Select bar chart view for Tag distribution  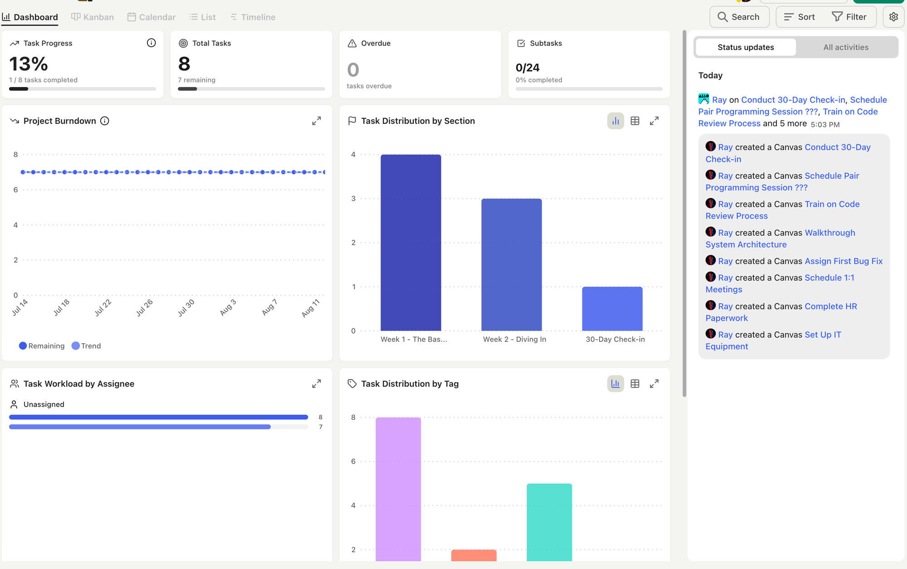tap(615, 384)
